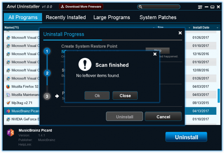Click step 3 circle in progress
224x153 pixels.
pos(47,96)
